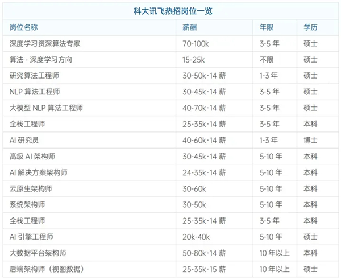Click the 年限 cell of 后端架构师 row
Screen dimensions: 341x280
tap(275, 269)
